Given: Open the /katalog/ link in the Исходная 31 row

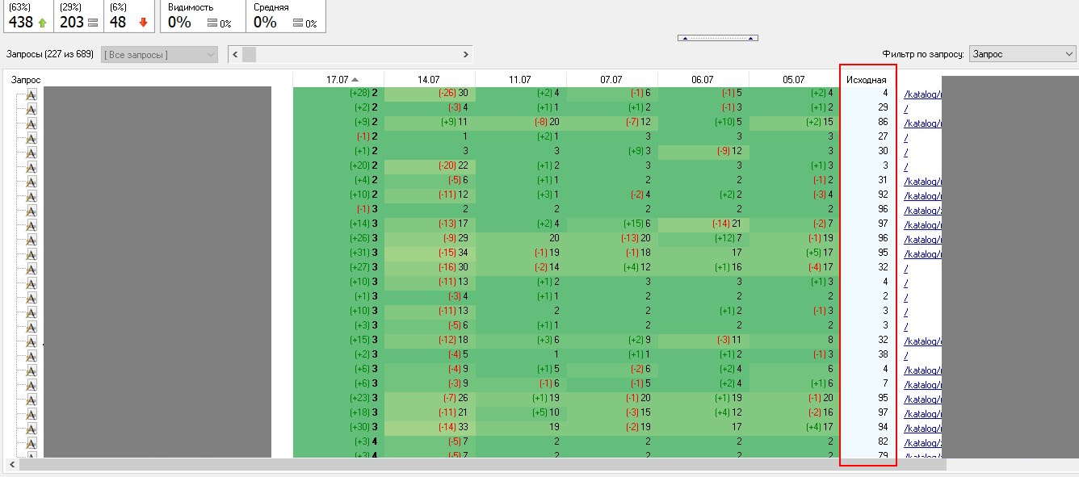Looking at the screenshot, I should [922, 181].
